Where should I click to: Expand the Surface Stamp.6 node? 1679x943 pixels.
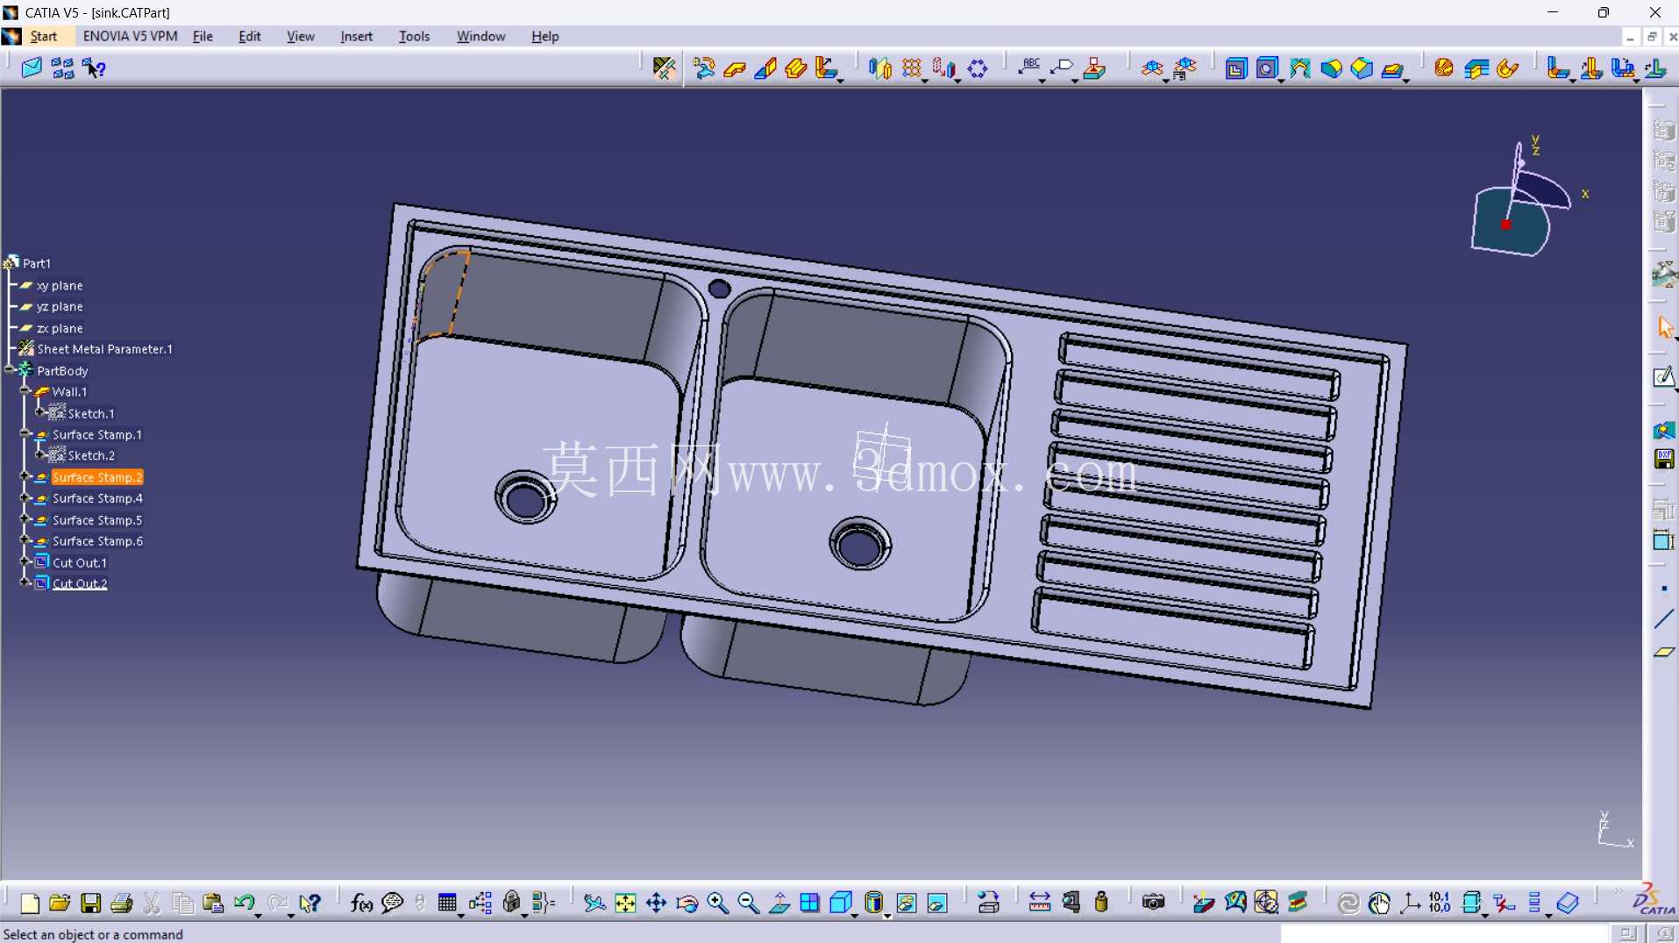(25, 541)
